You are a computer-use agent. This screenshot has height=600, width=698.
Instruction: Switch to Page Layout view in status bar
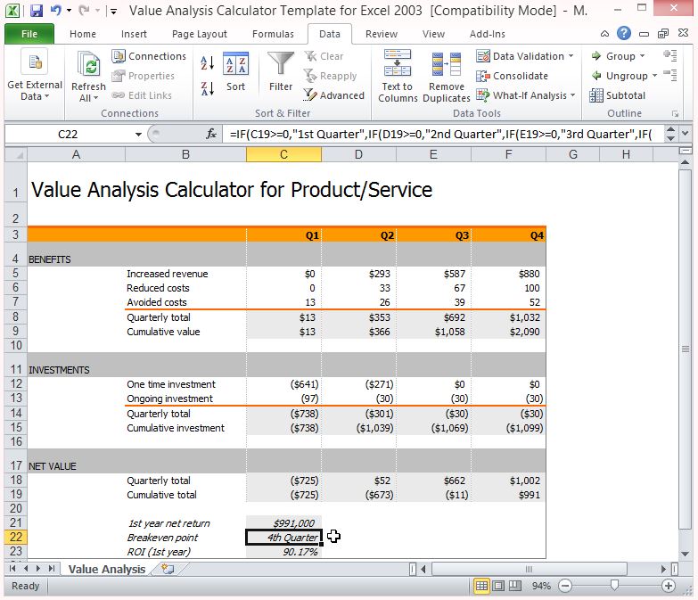point(497,586)
